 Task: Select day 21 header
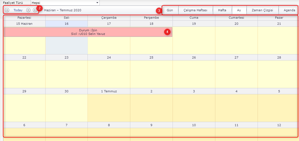pos(279,24)
